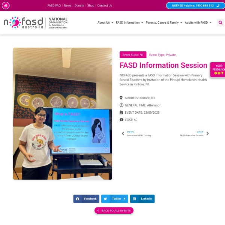Share the event on LinkedIn

tap(142, 199)
